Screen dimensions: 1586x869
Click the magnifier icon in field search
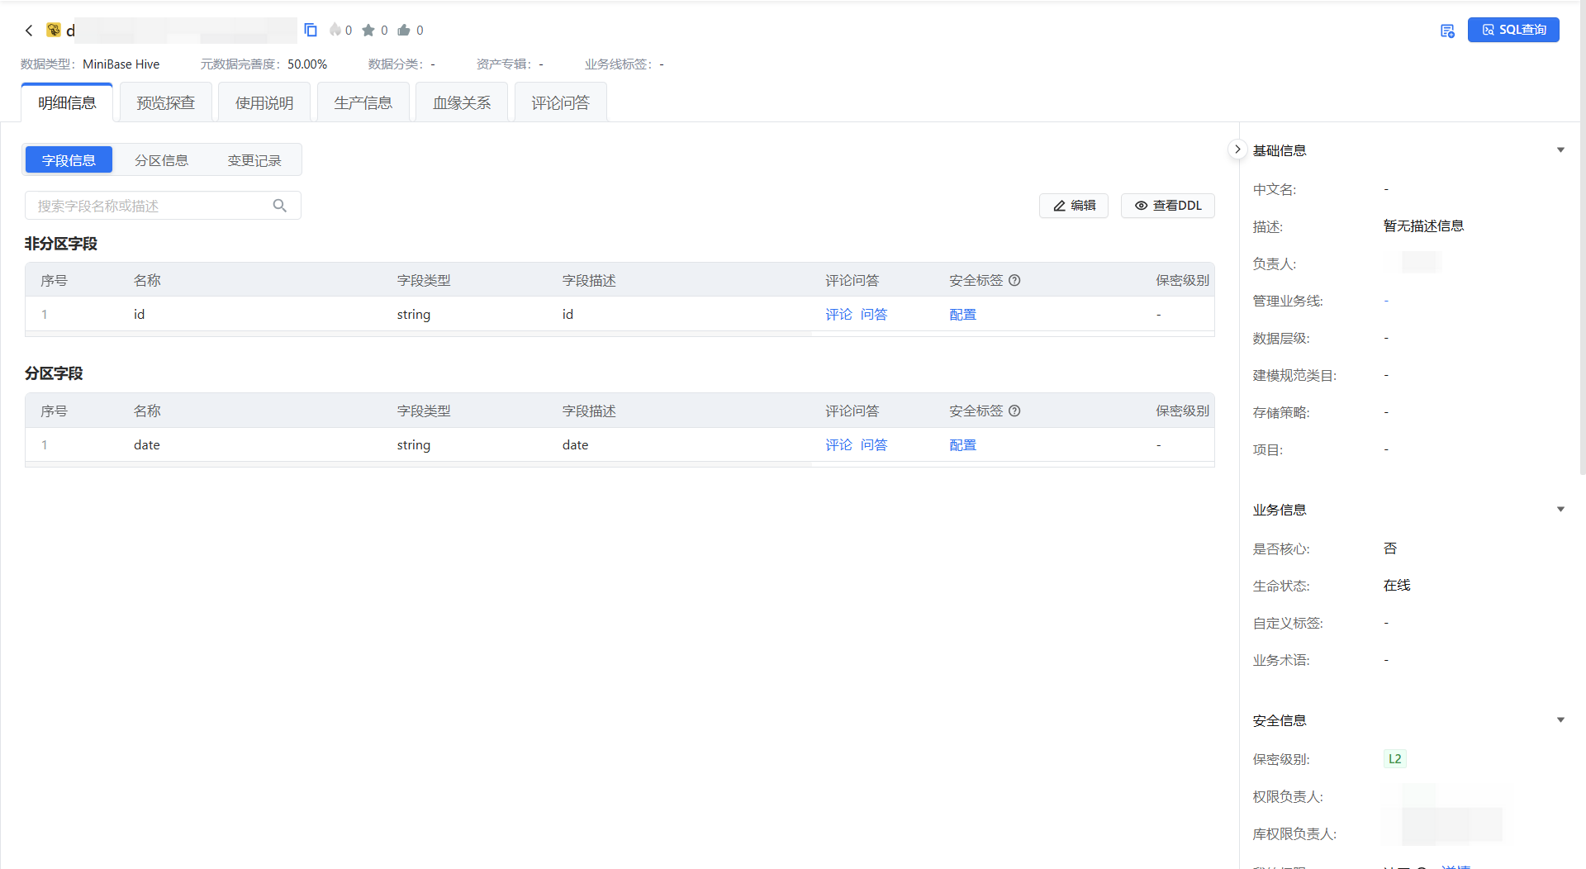(x=280, y=206)
